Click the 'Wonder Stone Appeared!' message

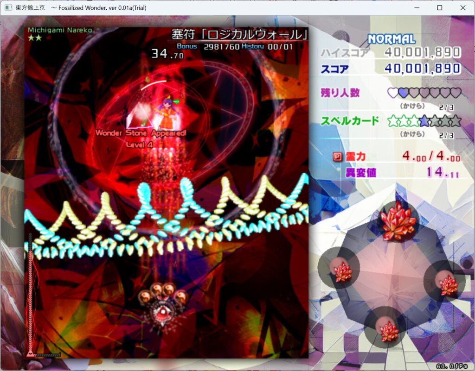pos(141,133)
